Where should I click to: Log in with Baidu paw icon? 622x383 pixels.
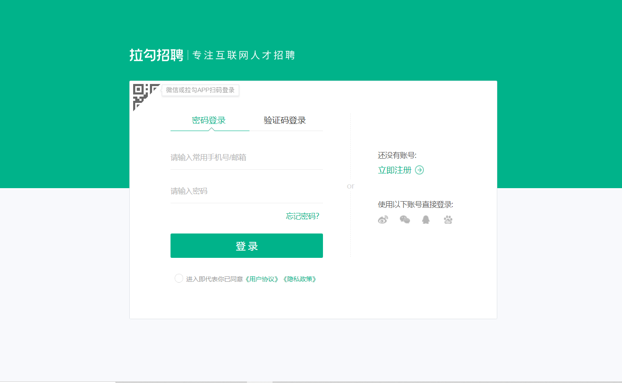click(x=448, y=220)
